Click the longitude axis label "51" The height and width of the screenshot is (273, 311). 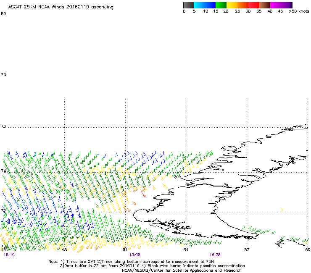pyautogui.click(x=125, y=249)
